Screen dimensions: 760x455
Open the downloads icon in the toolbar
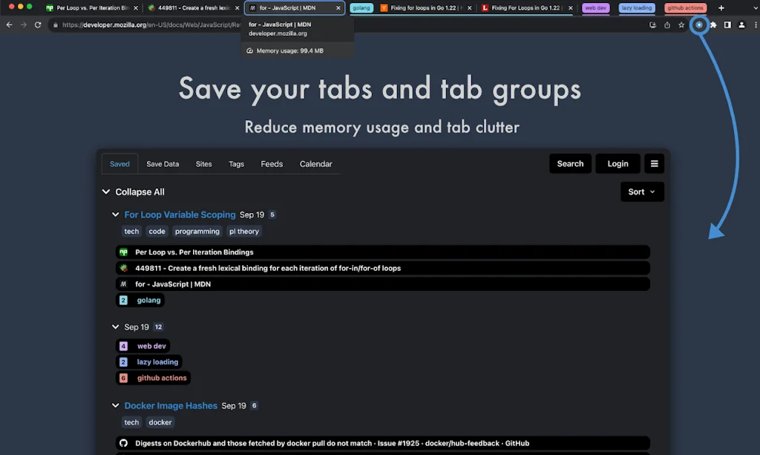tap(652, 24)
